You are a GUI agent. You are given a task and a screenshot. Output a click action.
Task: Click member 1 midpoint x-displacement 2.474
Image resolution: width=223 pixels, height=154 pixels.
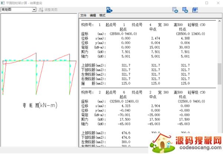pos(155,38)
